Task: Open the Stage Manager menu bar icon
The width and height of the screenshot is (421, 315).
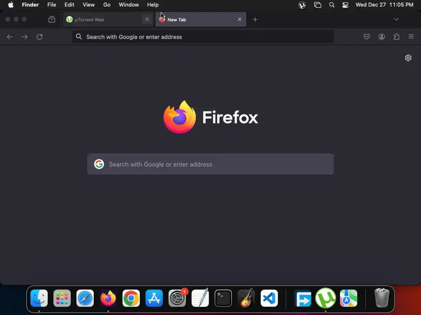Action: click(318, 5)
